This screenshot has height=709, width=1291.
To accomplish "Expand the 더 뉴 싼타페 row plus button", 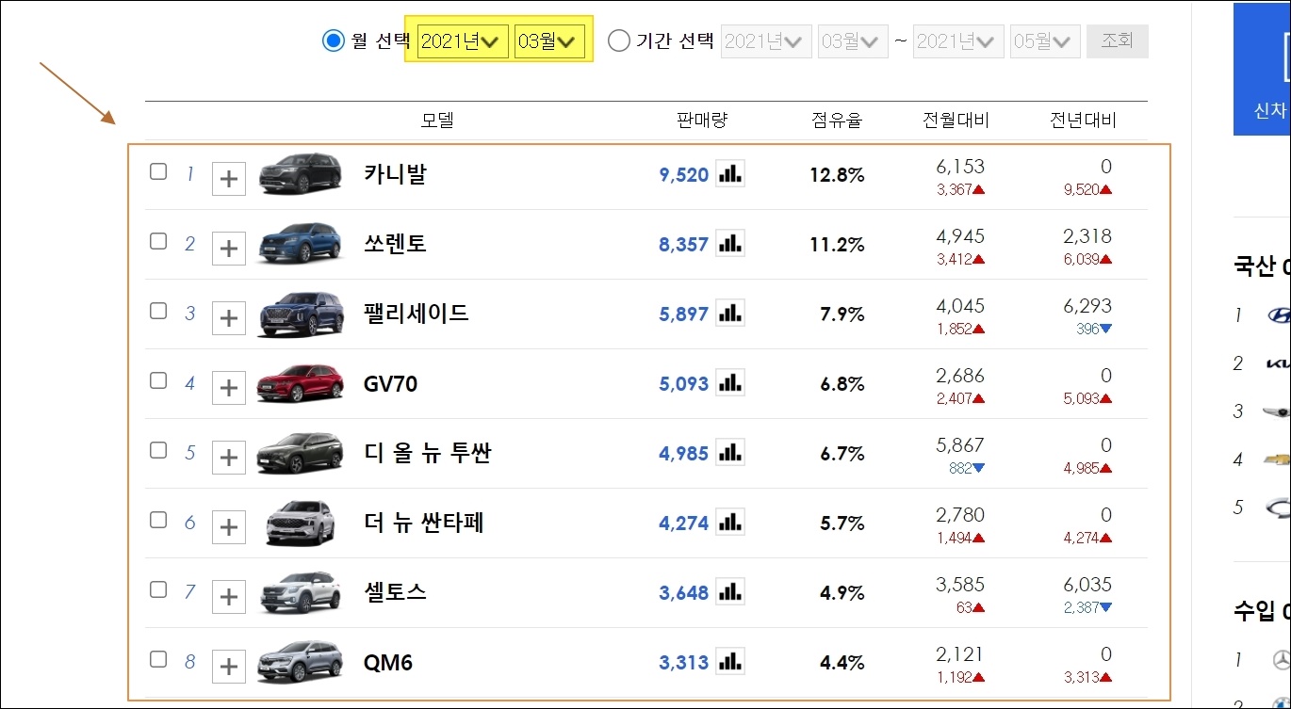I will (x=229, y=526).
